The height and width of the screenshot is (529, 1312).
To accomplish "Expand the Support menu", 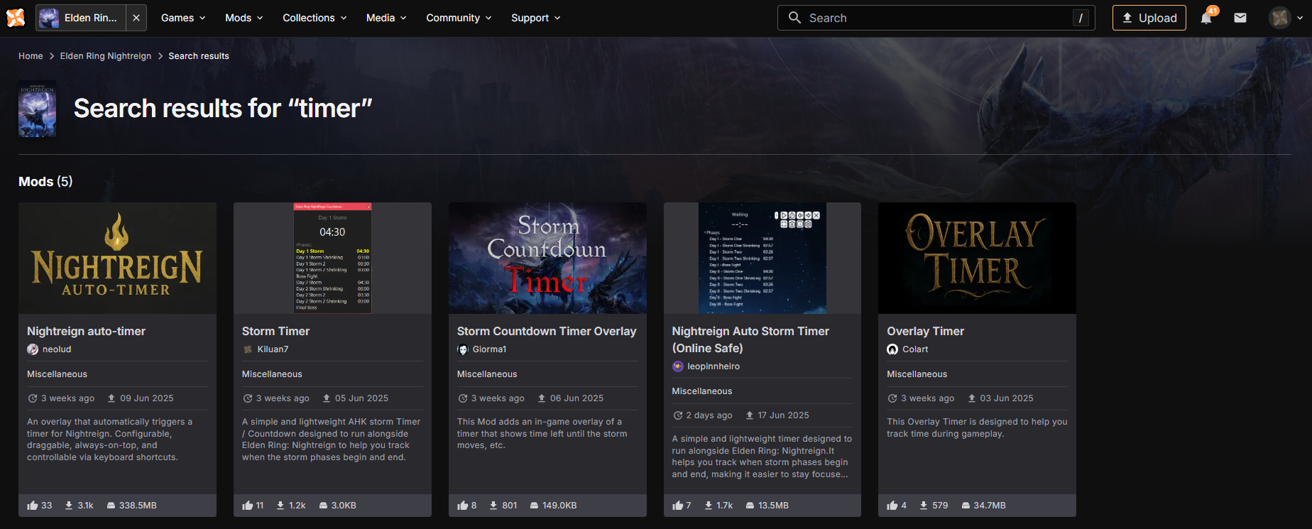I will click(x=536, y=18).
